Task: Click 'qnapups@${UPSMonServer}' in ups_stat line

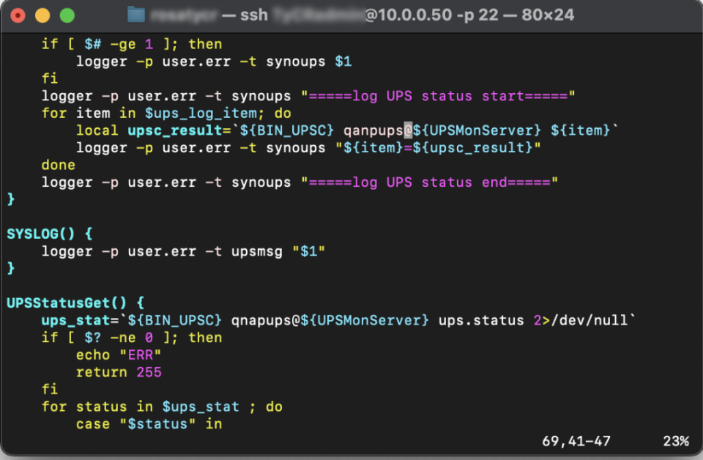Action: pyautogui.click(x=330, y=321)
